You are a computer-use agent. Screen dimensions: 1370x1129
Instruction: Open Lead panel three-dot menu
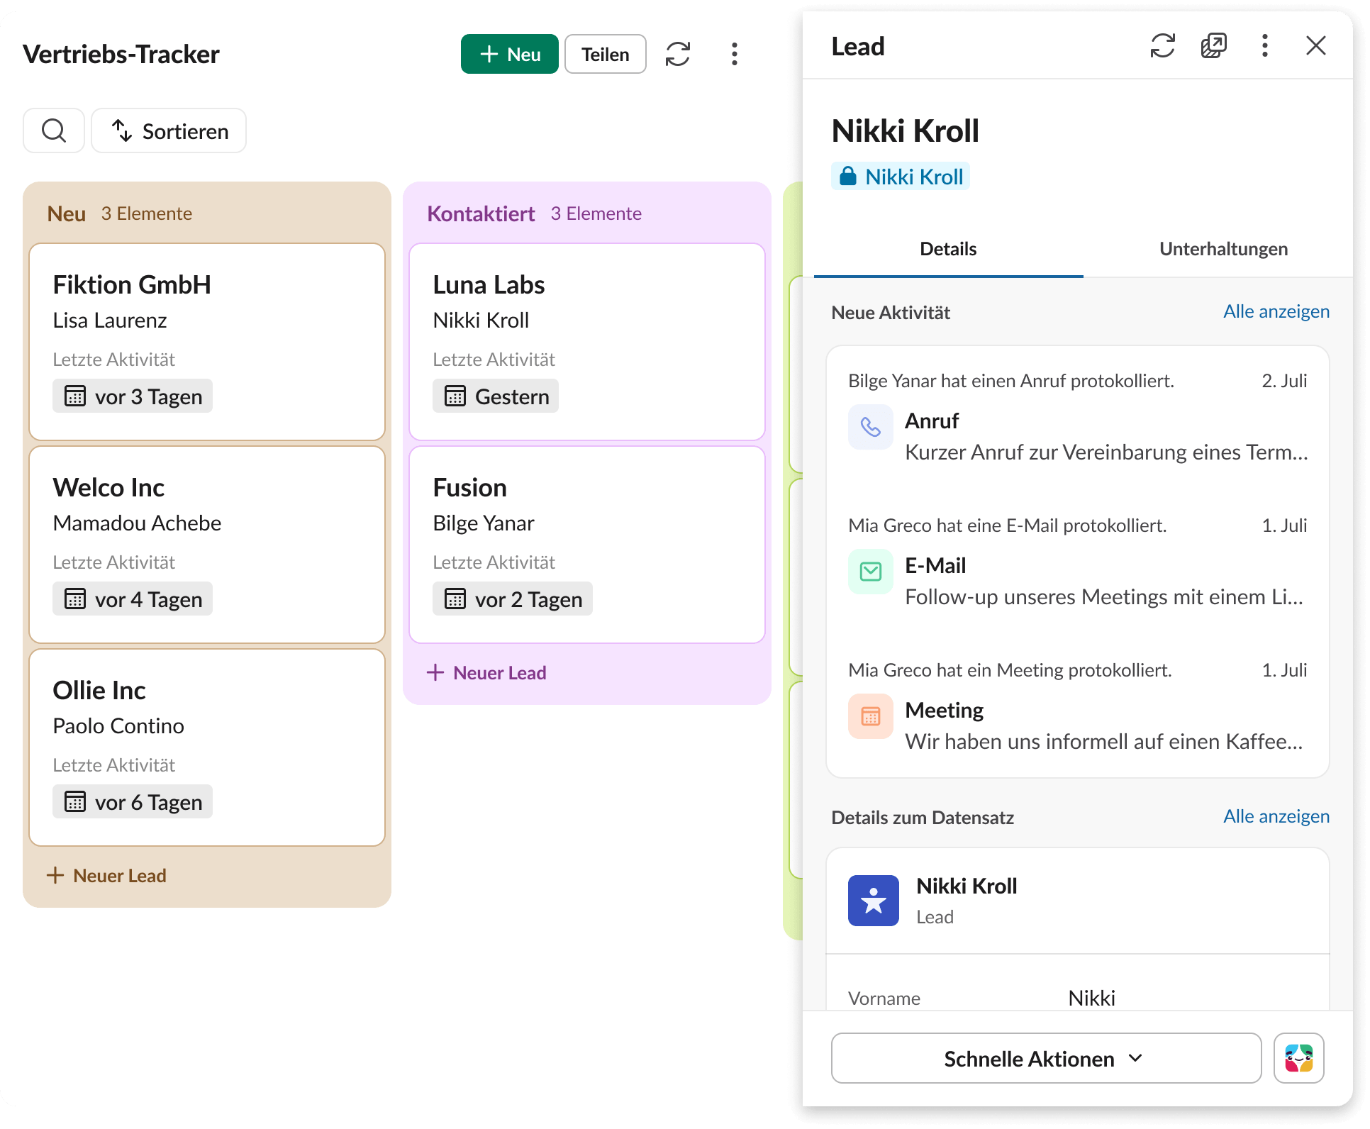point(1264,46)
